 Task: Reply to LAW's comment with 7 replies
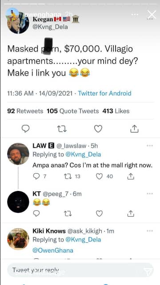(x=40, y=176)
